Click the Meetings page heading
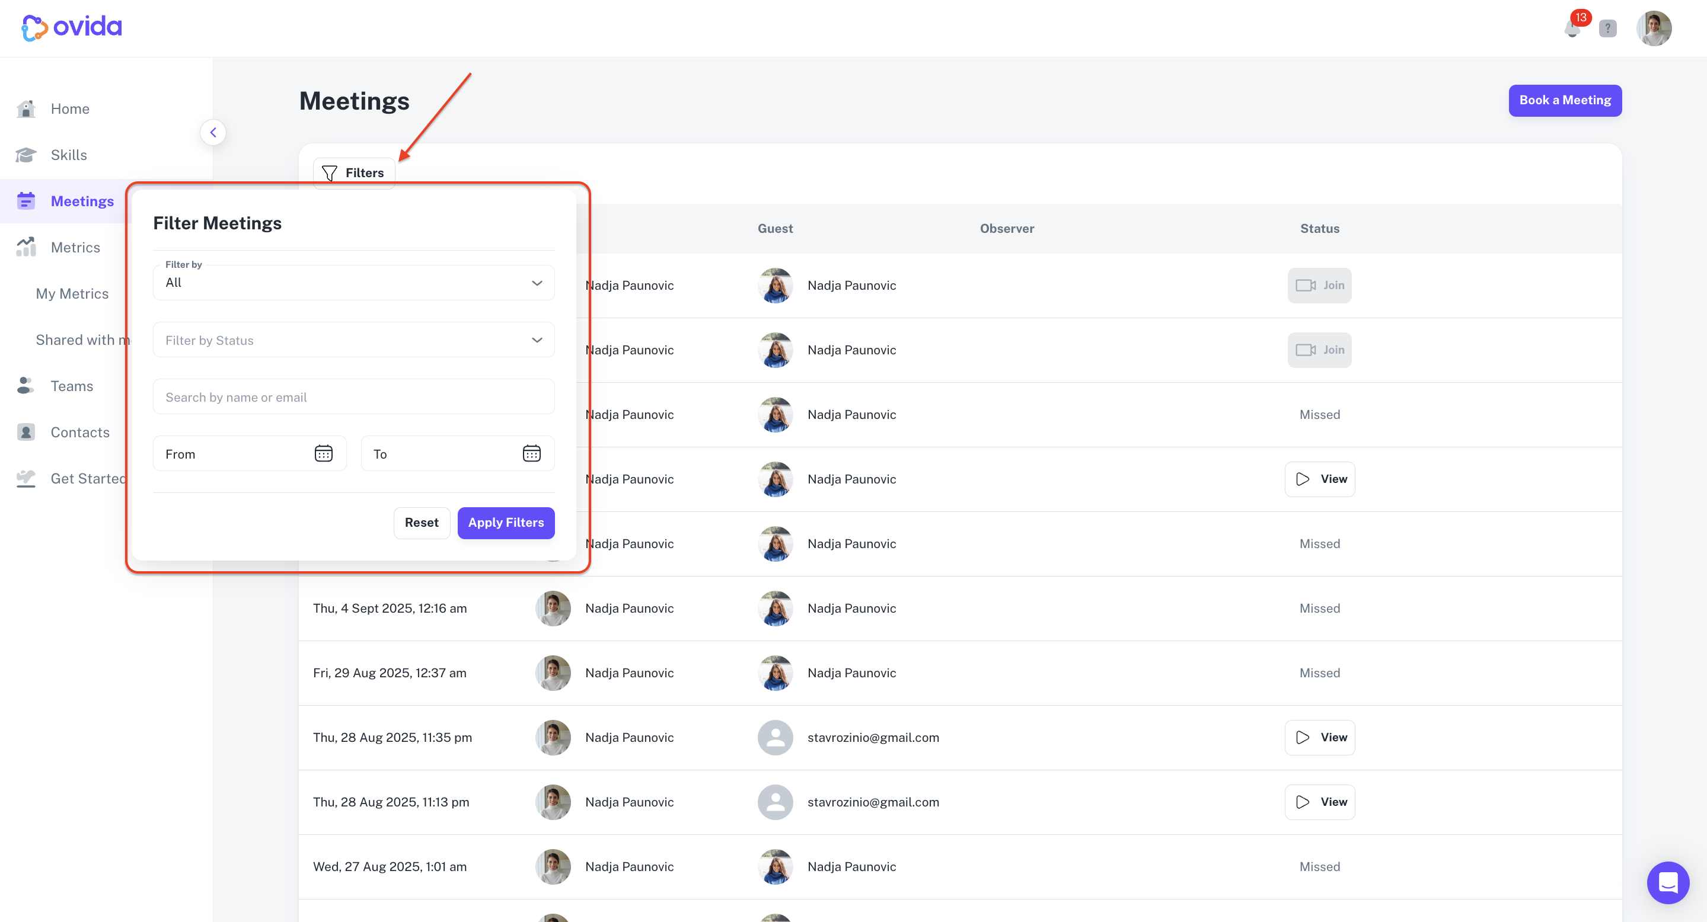The image size is (1707, 922). pyautogui.click(x=354, y=101)
